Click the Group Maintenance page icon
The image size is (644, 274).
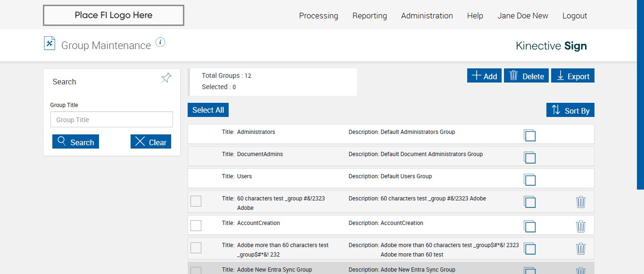point(50,43)
